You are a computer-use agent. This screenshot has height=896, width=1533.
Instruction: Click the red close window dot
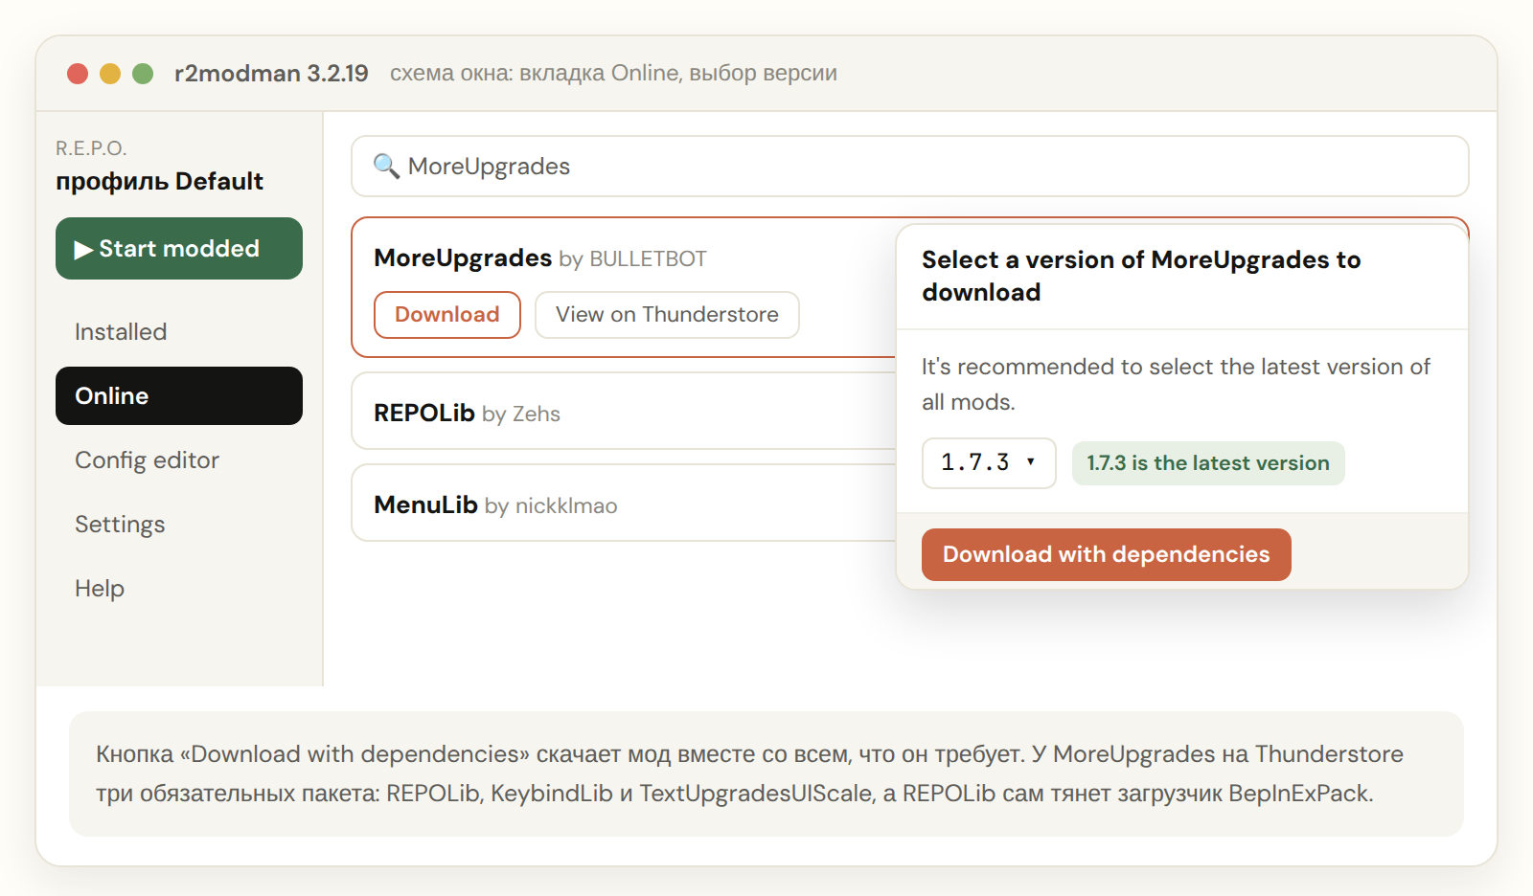click(78, 74)
